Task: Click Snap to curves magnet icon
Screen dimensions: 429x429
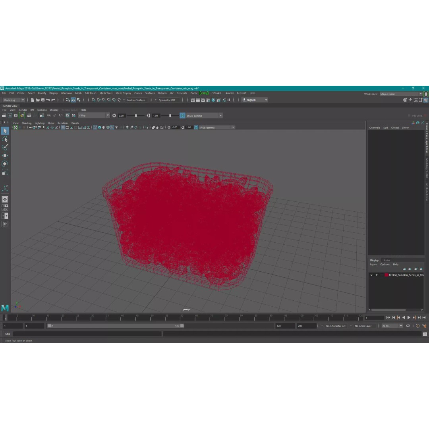Action: 99,100
